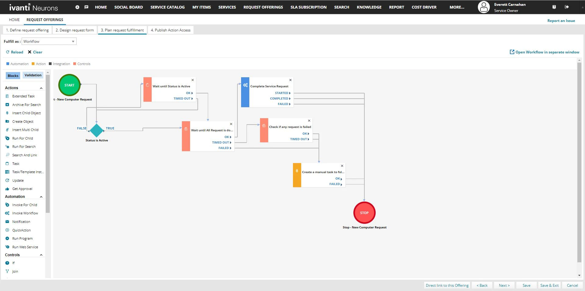Select the Run Web Service icon

(7, 247)
